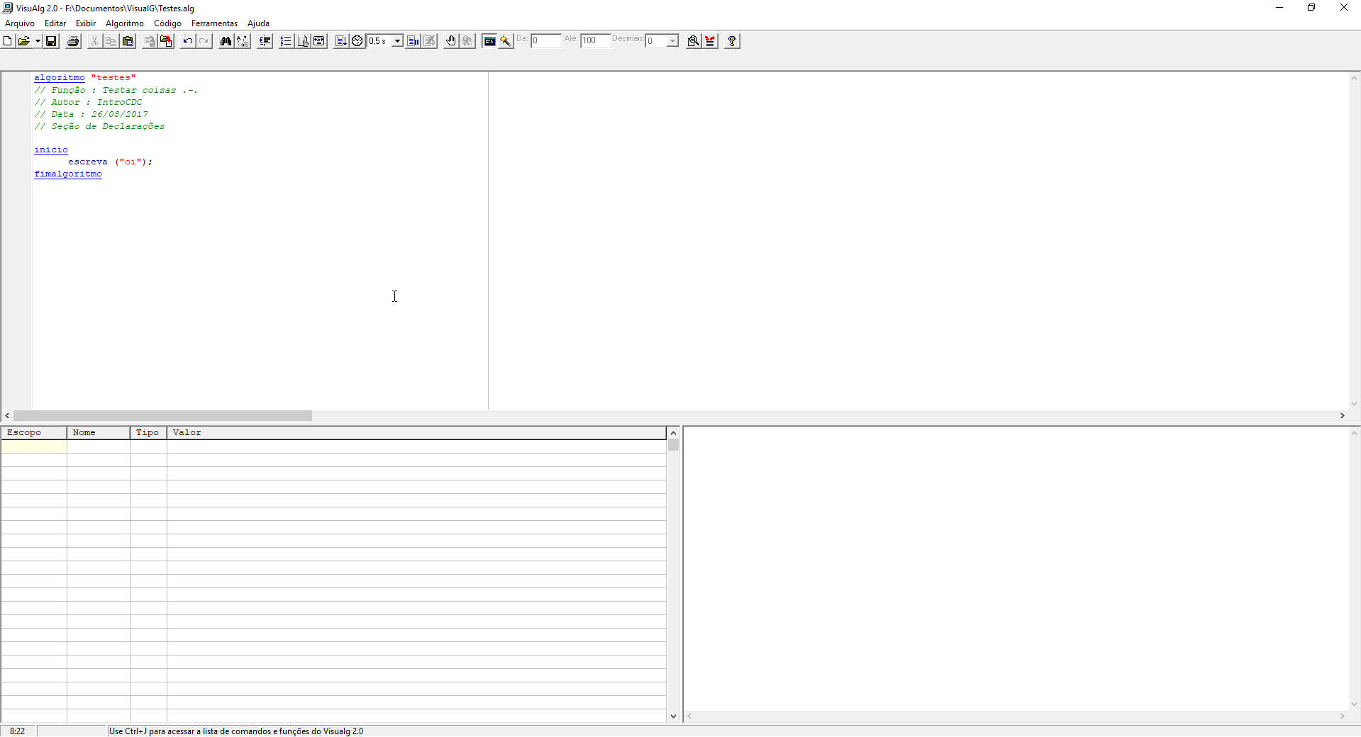Open Find with the binoculars icon

click(226, 41)
